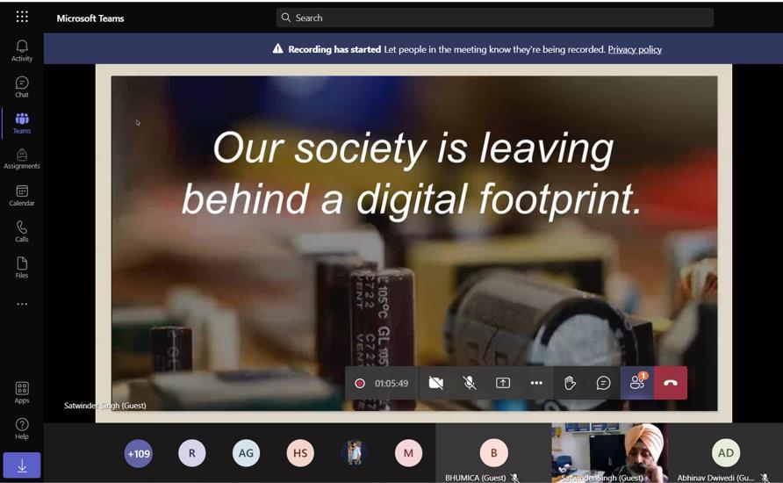
Task: Show the +109 additional participants
Action: (x=138, y=453)
